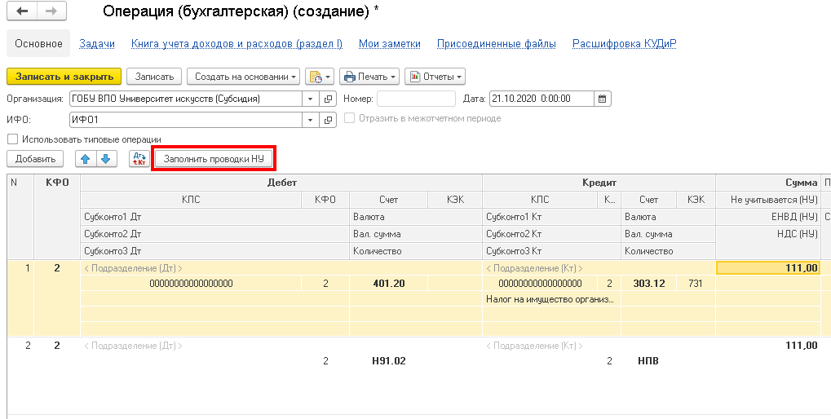Click the Дебет column header
This screenshot has width=831, height=419.
(x=281, y=183)
